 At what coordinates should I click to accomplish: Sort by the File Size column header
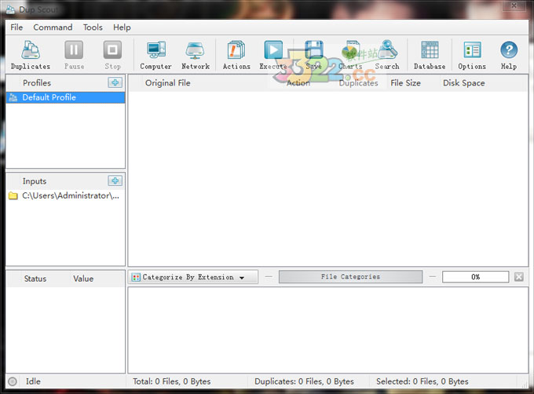(x=405, y=82)
